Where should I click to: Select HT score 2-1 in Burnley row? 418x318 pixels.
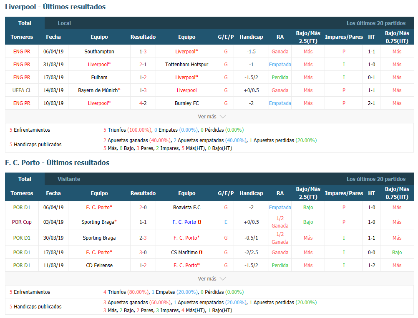coord(372,103)
